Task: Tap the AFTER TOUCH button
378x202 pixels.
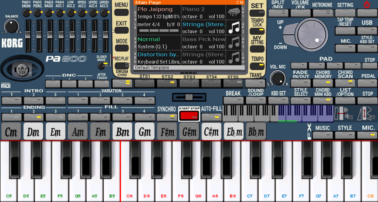Action: pyautogui.click(x=102, y=84)
